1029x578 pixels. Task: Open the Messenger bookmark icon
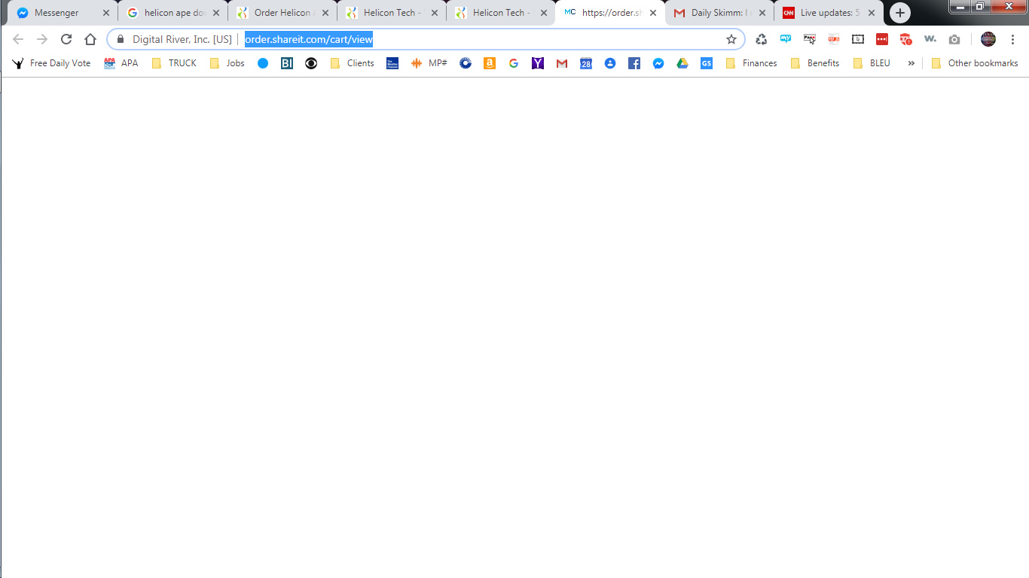(658, 63)
